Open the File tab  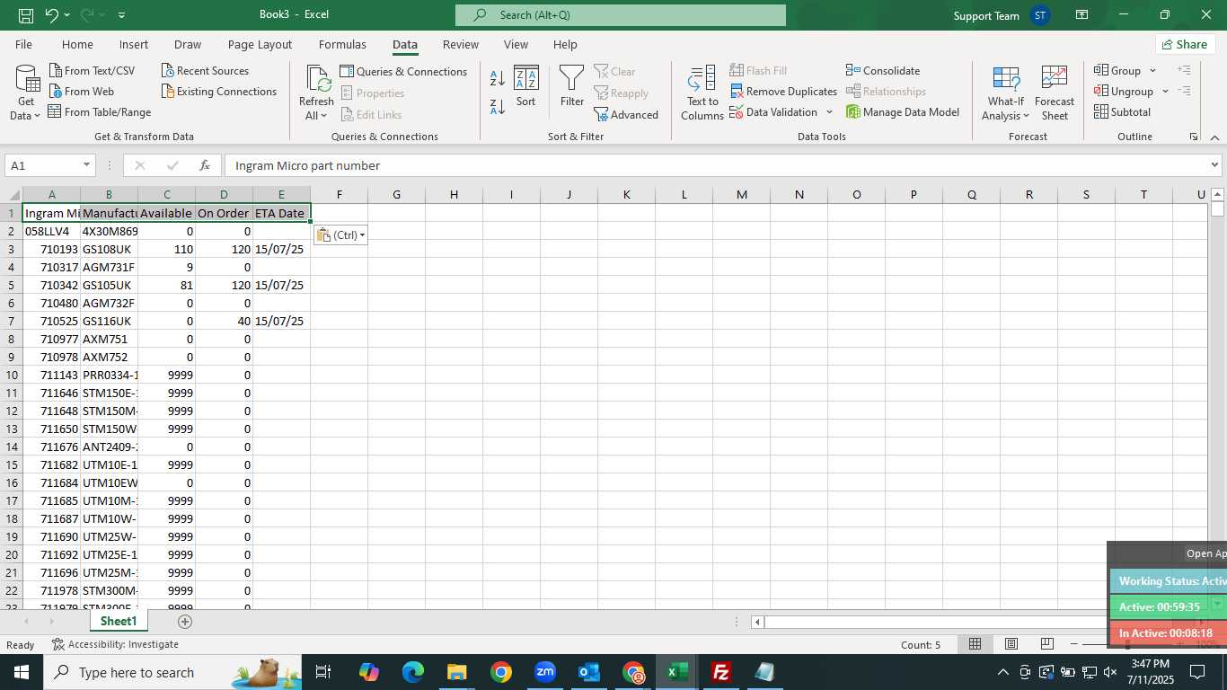pyautogui.click(x=23, y=44)
